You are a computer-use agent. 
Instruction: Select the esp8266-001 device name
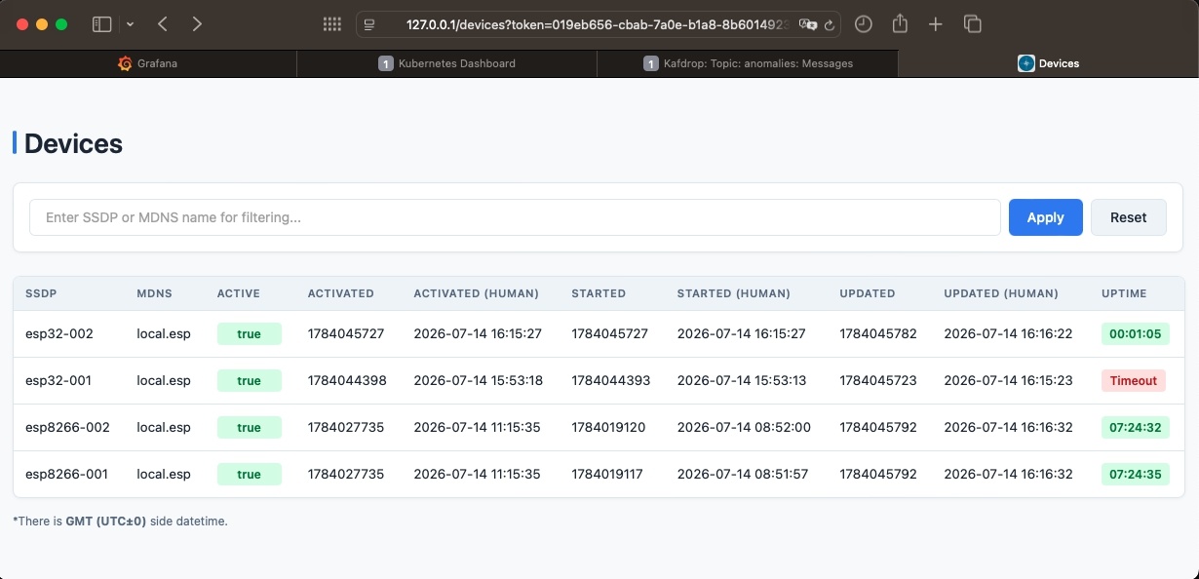coord(66,474)
